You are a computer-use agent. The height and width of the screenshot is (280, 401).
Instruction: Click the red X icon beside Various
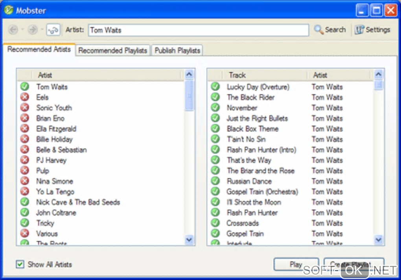click(x=25, y=233)
